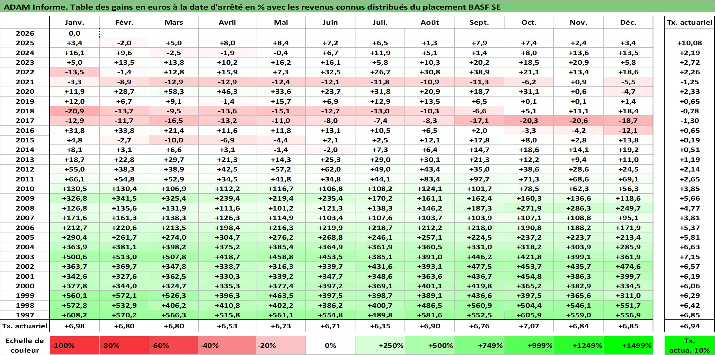Click the 2018 row label
The image size is (715, 355).
(25, 111)
